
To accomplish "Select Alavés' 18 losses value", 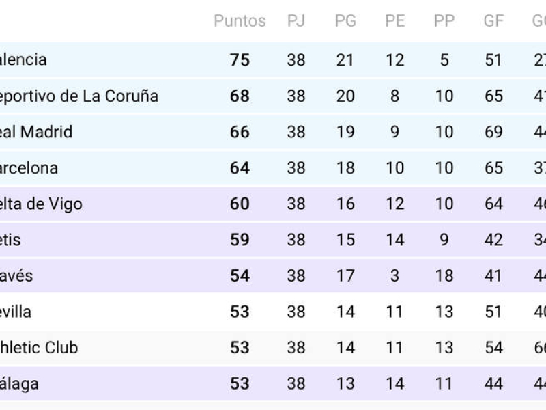I will pos(444,276).
